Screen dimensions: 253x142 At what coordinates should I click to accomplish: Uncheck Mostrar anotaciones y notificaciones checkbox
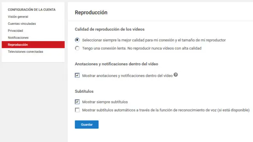click(77, 75)
